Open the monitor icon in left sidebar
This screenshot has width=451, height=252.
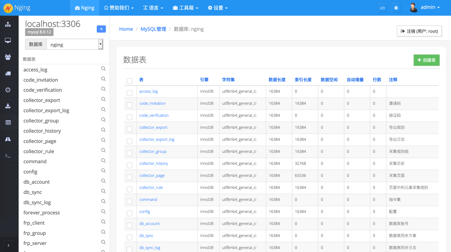(8, 41)
